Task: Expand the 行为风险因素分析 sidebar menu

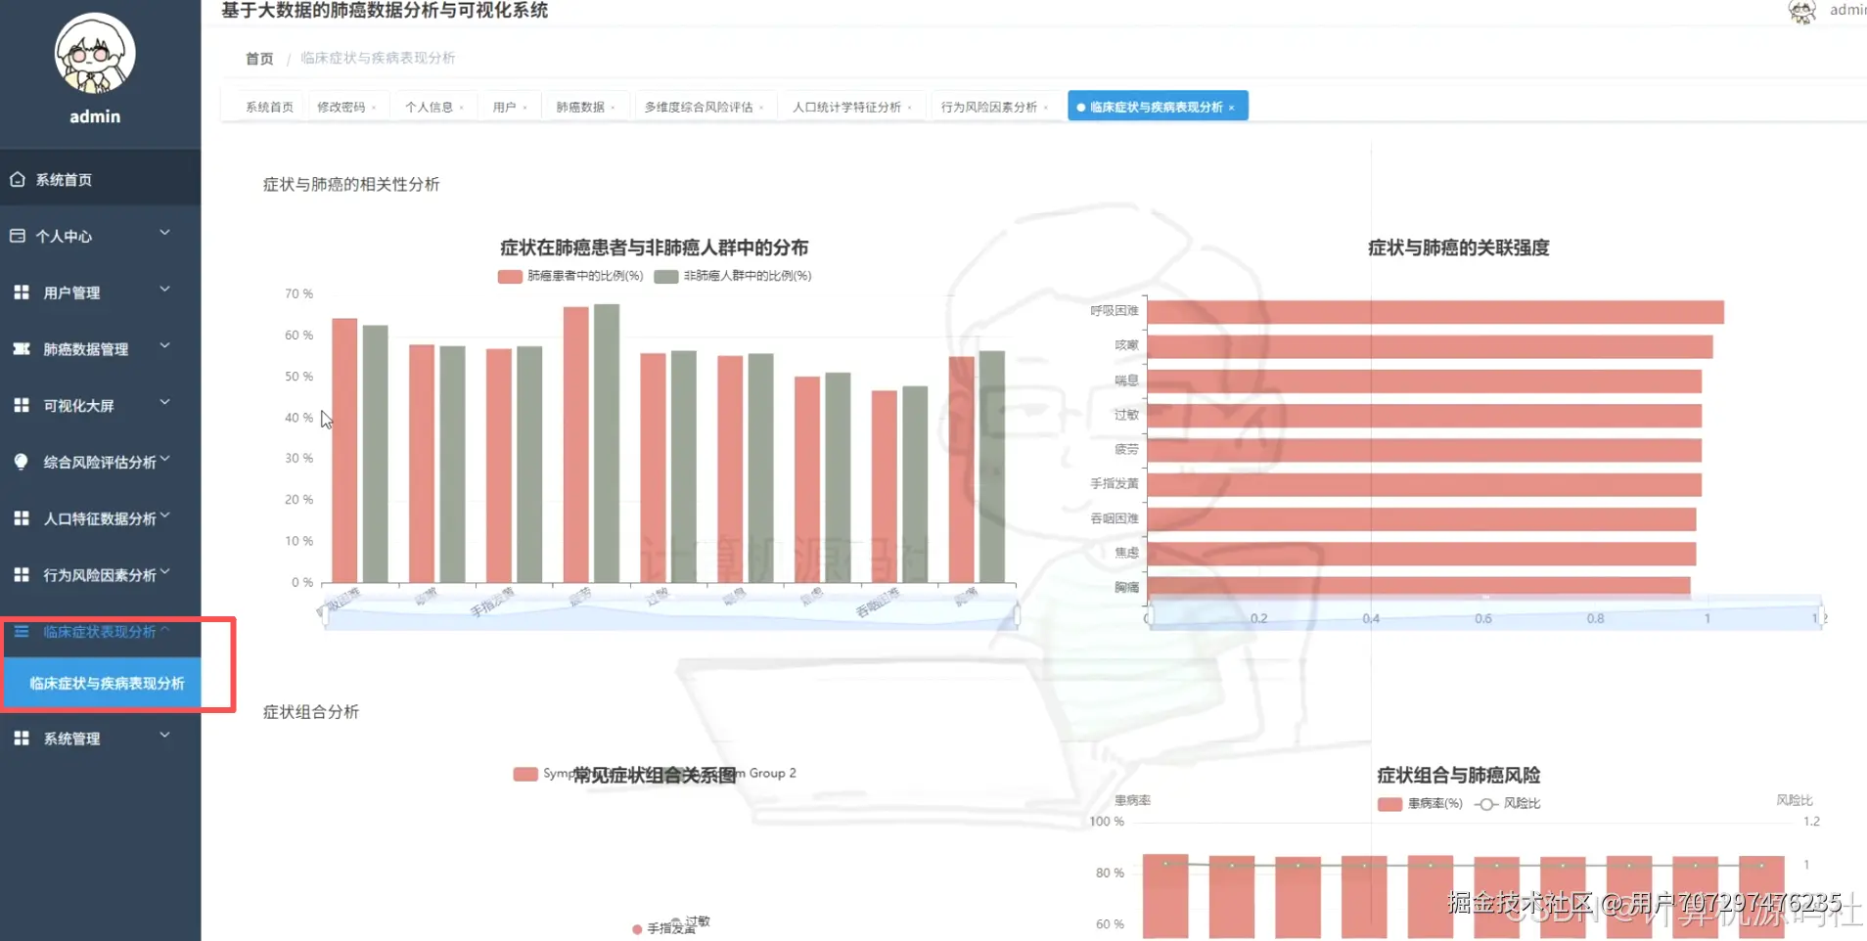Action: [x=98, y=574]
